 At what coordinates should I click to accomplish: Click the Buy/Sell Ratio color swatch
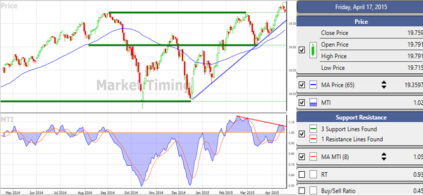pos(313,191)
